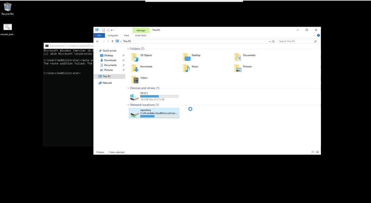Open the address bar history dropdown
This screenshot has height=203, width=371.
tap(270, 41)
